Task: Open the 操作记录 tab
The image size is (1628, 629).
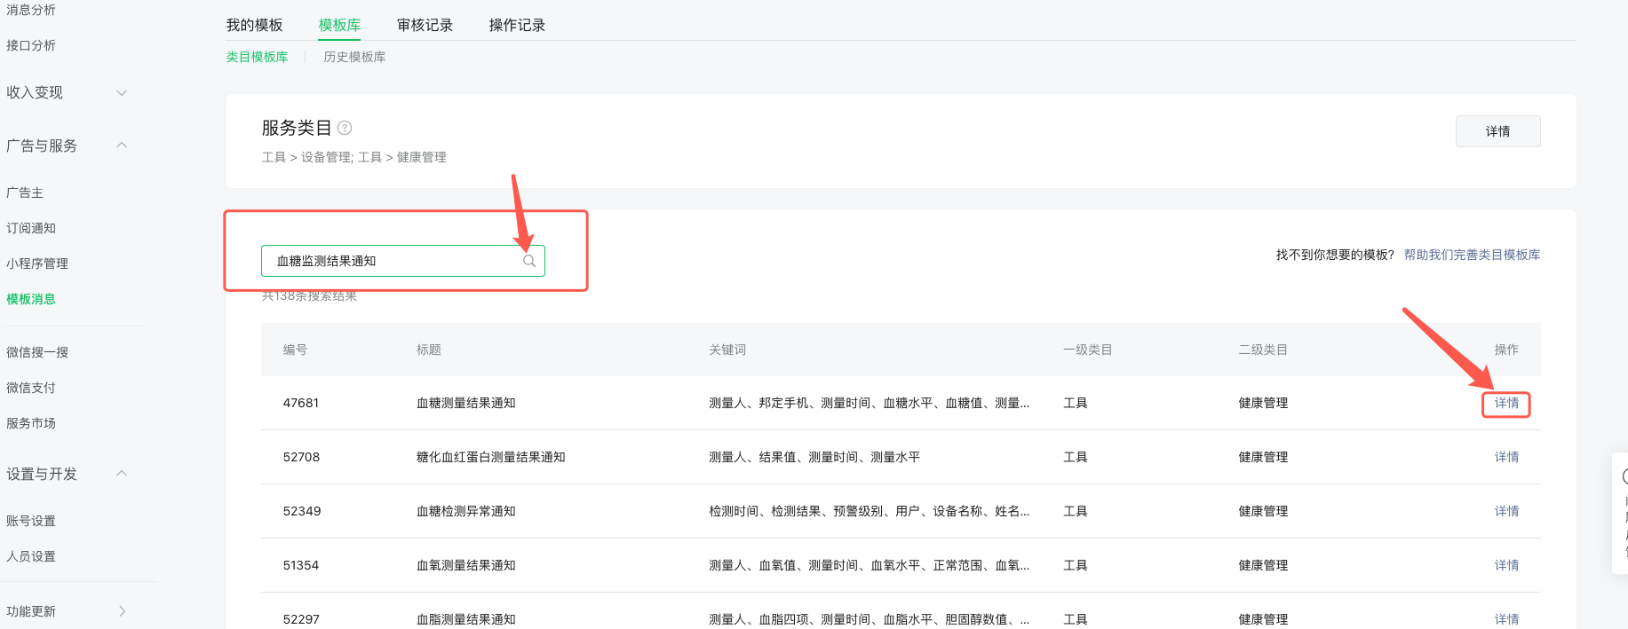Action: pos(517,25)
